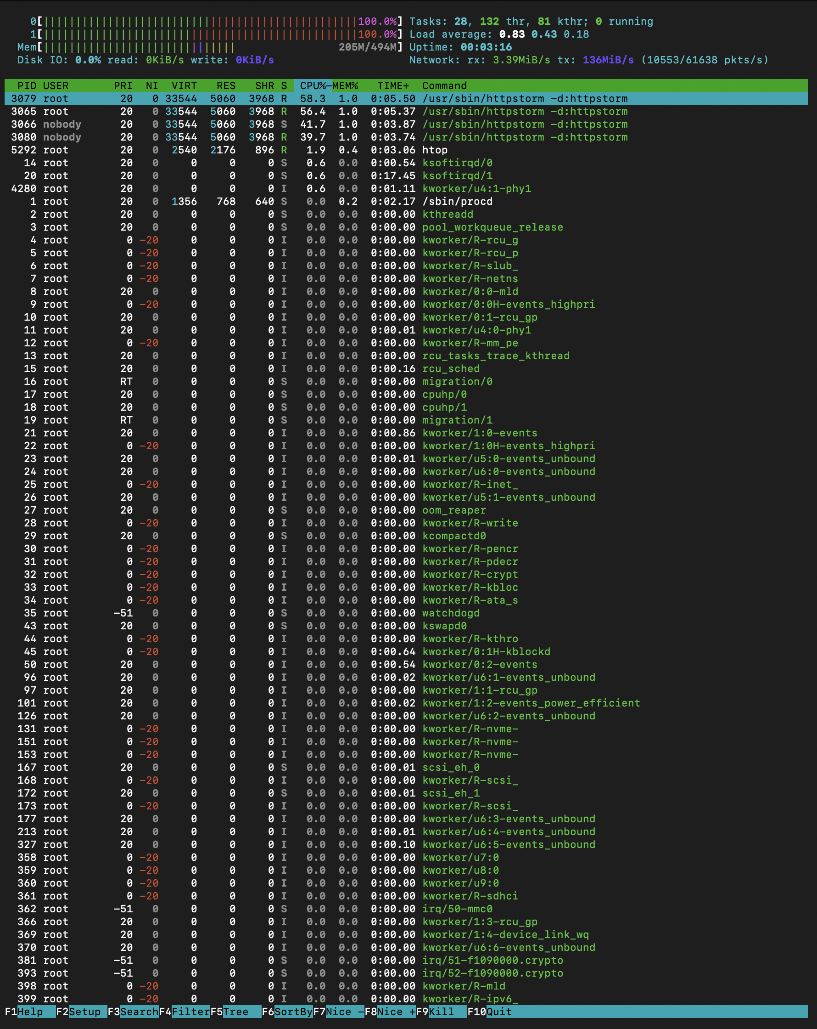Image resolution: width=817 pixels, height=1029 pixels.
Task: Select httpstorm process with PID 3065
Action: [405, 112]
